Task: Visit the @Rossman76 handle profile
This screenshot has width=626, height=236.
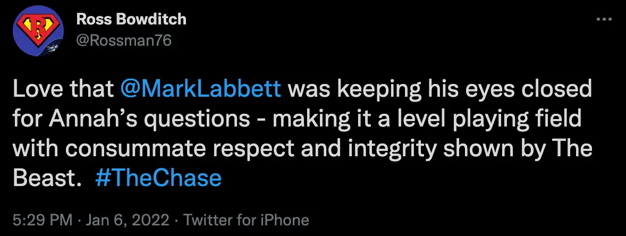Action: point(124,40)
